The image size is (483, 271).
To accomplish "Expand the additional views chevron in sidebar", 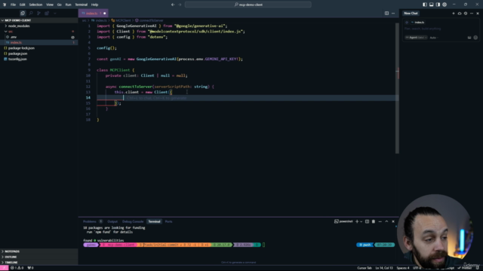I will (55, 14).
